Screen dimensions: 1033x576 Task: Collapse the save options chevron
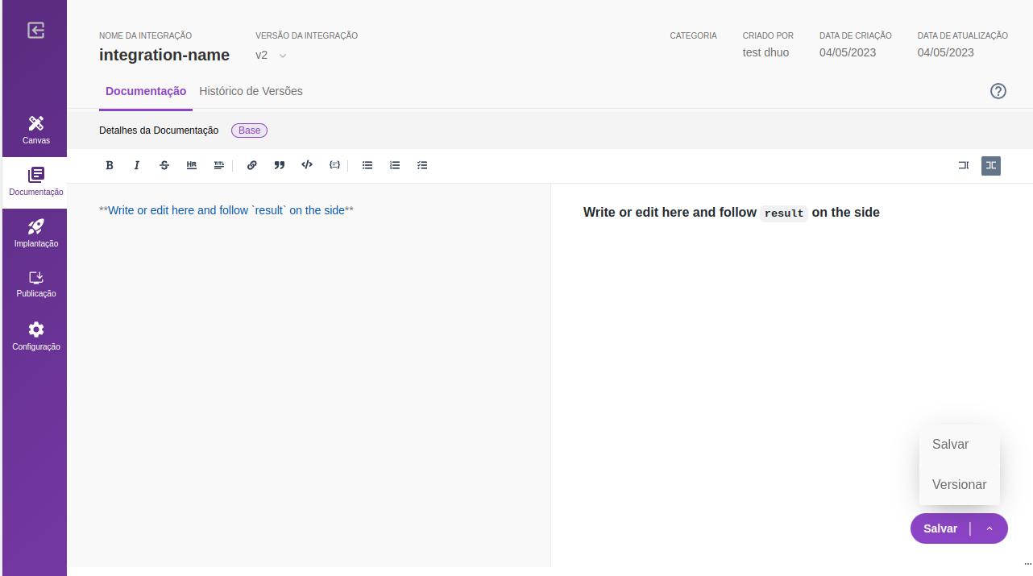coord(989,528)
